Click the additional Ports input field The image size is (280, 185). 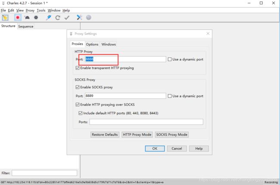tap(146, 122)
